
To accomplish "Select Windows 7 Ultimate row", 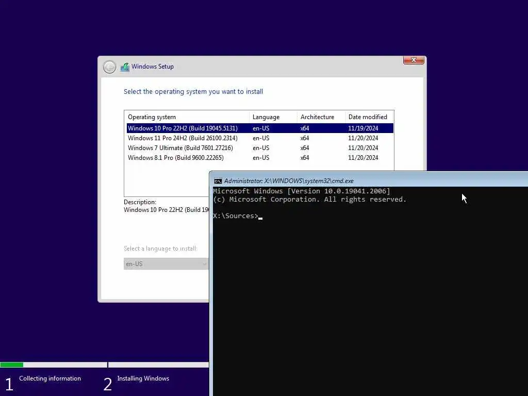I will click(260, 148).
